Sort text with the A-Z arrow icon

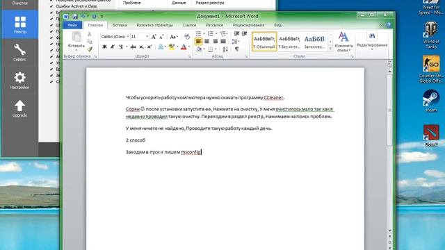(x=225, y=49)
